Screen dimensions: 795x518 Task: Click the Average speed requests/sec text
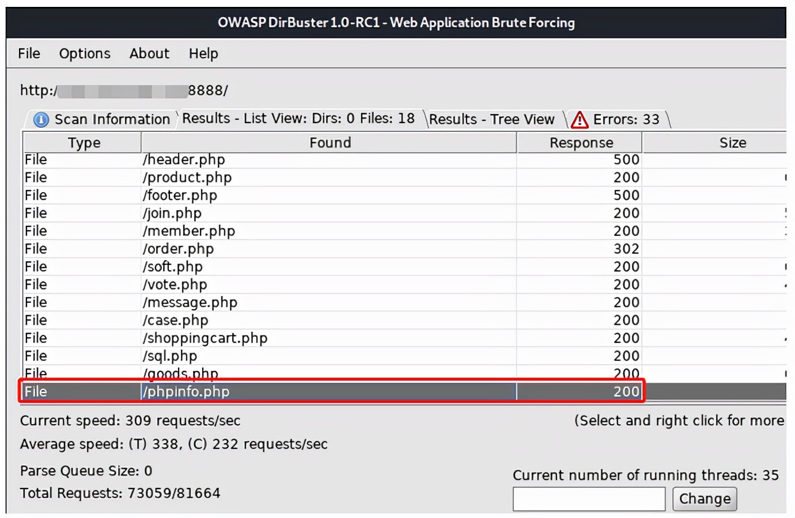coord(173,444)
